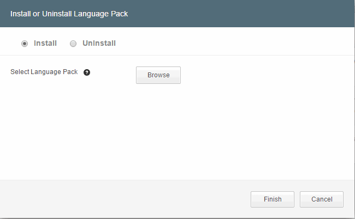Open the help icon beside Select Language Pack
Viewport: 355px width, 219px height.
(87, 72)
